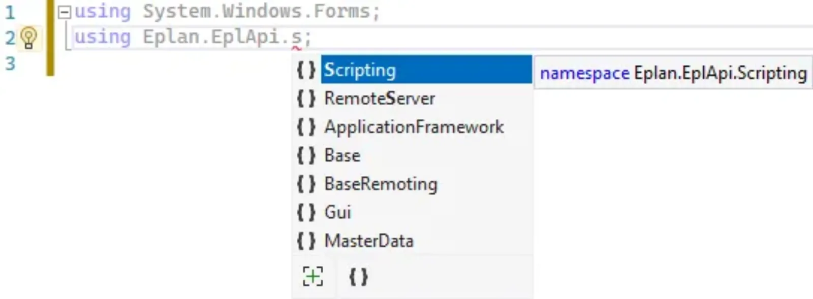813x299 pixels.
Task: Click braces icon next to BaseRemoting
Action: coord(306,184)
